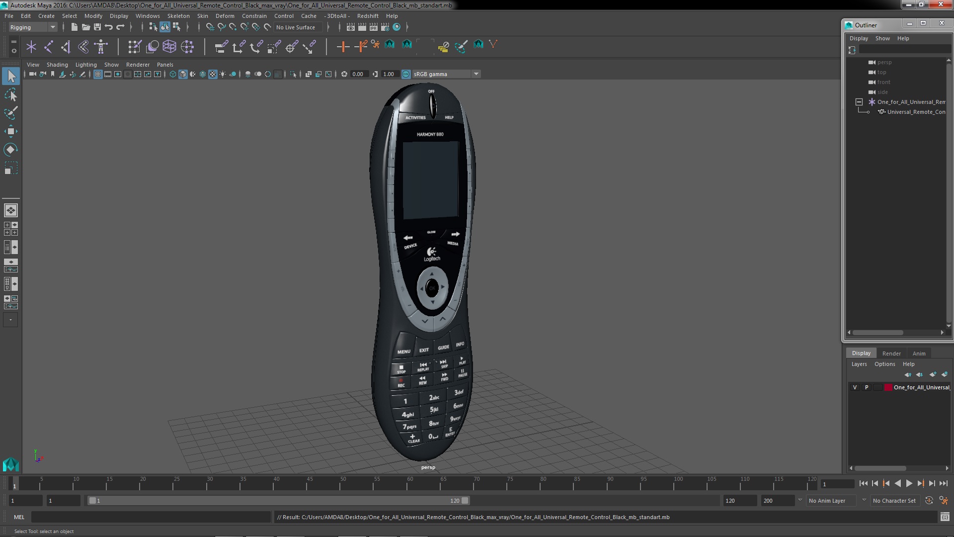Image resolution: width=954 pixels, height=537 pixels.
Task: Toggle layer playback P box
Action: click(x=867, y=387)
